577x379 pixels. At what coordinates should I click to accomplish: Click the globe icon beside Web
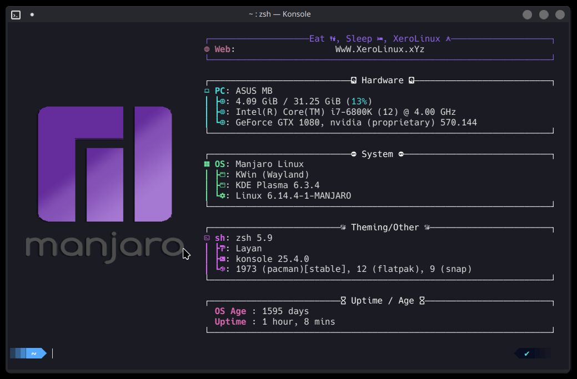(x=207, y=49)
